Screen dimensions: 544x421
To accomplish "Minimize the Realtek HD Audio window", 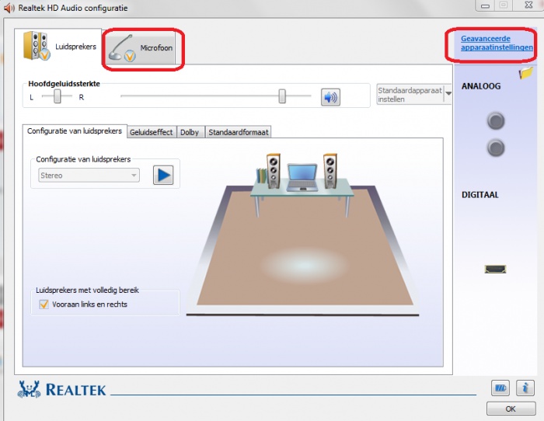I will pos(486,5).
